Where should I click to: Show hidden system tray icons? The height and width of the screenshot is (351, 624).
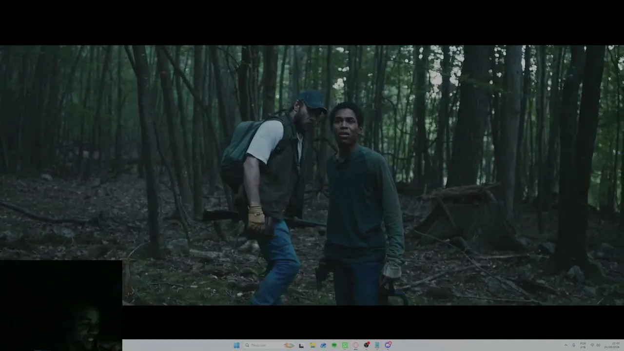[566, 345]
